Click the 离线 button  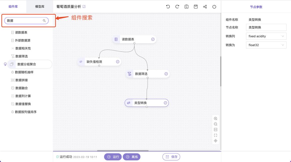[x=131, y=157]
